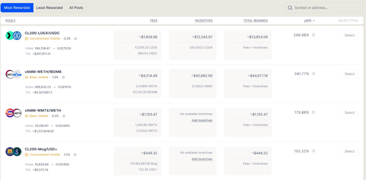The width and height of the screenshot is (366, 180).
Task: Click the WETH/fBOMB pool token icon
Action: click(14, 74)
